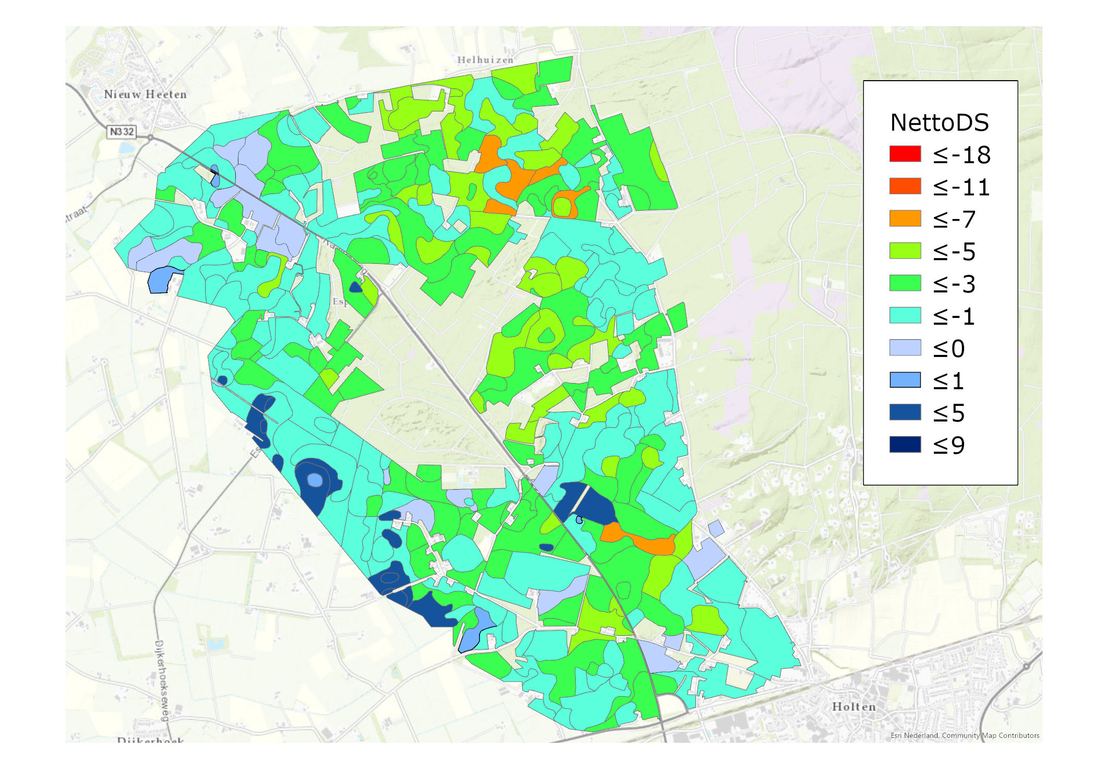This screenshot has height=779, width=1102.
Task: Click the light blue ≤1 legend swatch
Action: [x=905, y=380]
